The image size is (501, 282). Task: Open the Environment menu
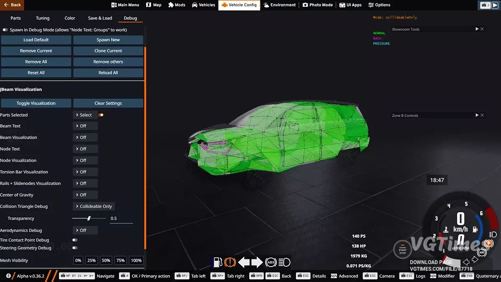[x=280, y=5]
